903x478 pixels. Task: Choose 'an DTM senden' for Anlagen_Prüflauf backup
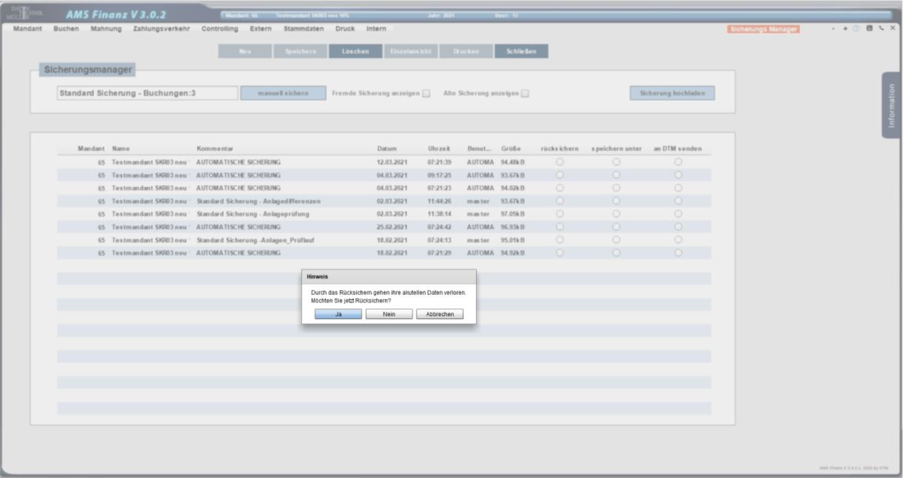[x=678, y=240]
